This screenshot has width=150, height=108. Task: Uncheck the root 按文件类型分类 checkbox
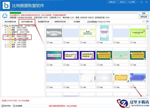(x=5, y=26)
